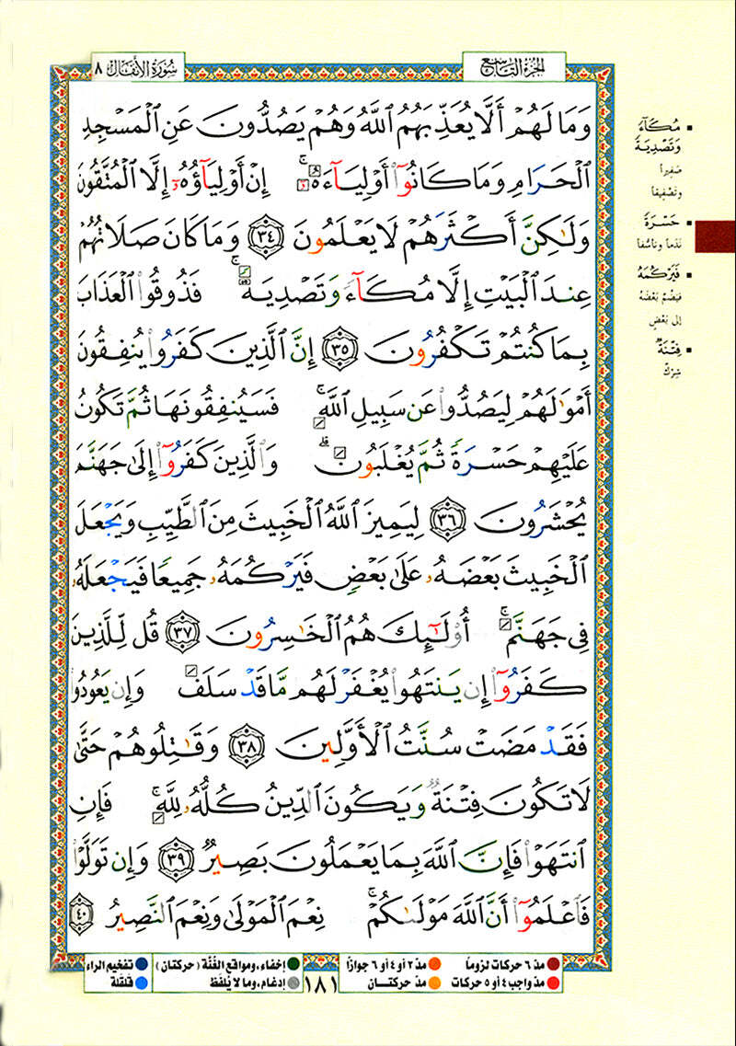The height and width of the screenshot is (1046, 736).
Task: Select the light orange two-count madd dot
Action: point(435,982)
